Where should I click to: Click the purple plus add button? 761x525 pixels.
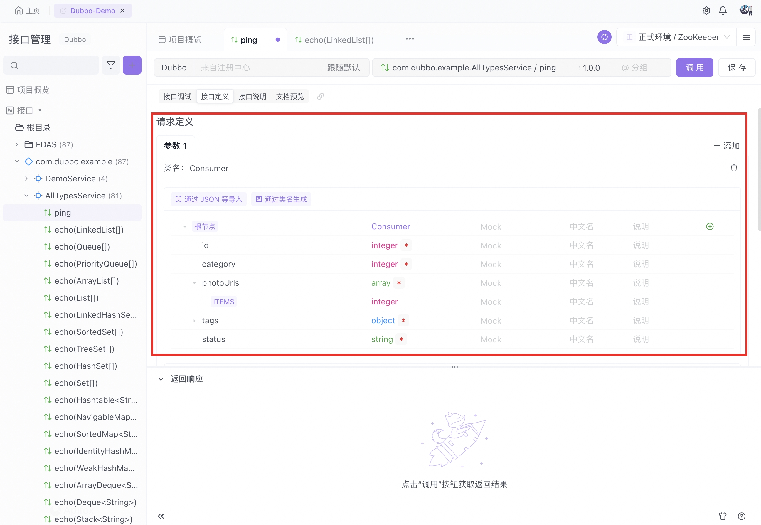[132, 65]
